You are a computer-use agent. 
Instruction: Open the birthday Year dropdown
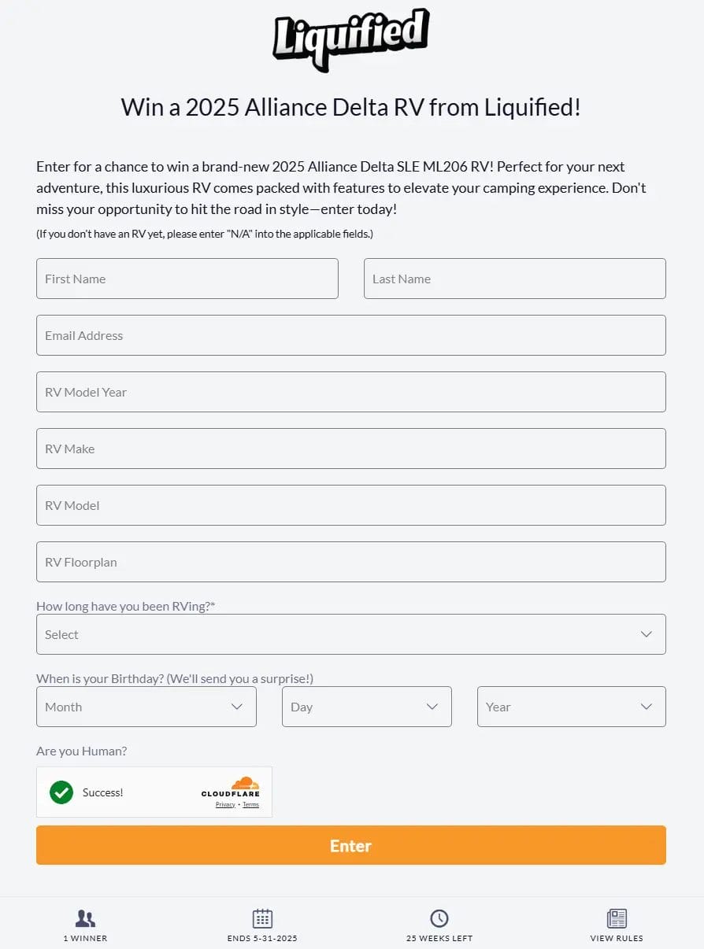pyautogui.click(x=572, y=707)
